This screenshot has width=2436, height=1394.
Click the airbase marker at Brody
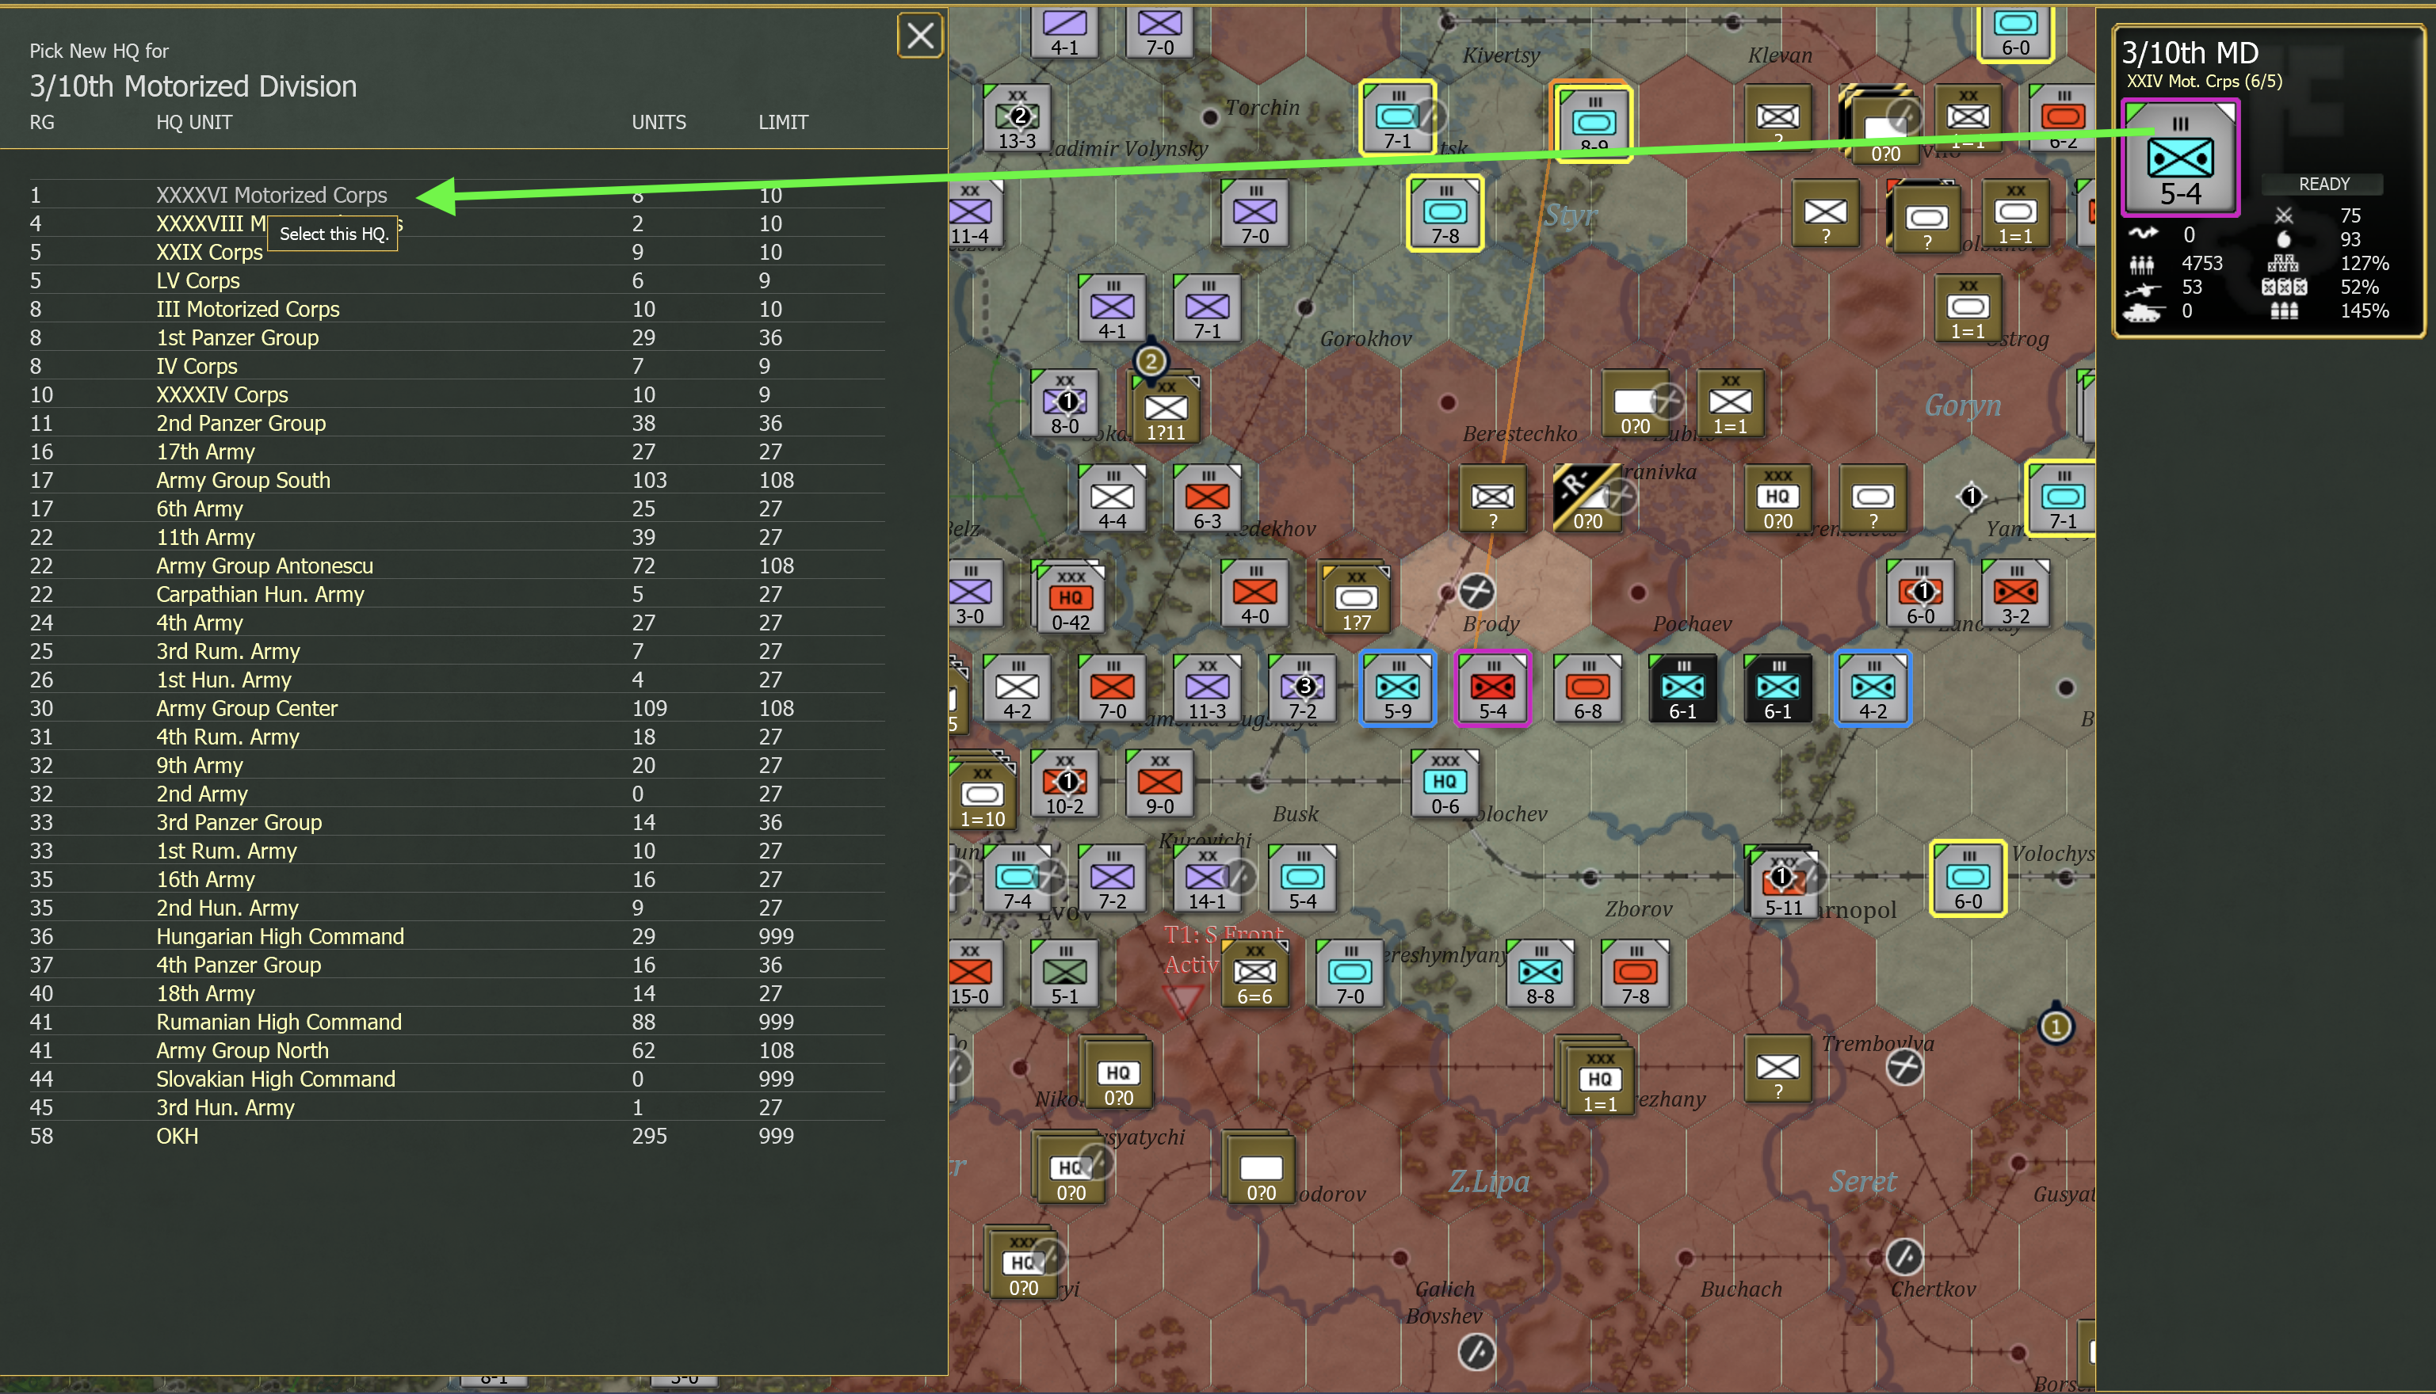tap(1476, 591)
